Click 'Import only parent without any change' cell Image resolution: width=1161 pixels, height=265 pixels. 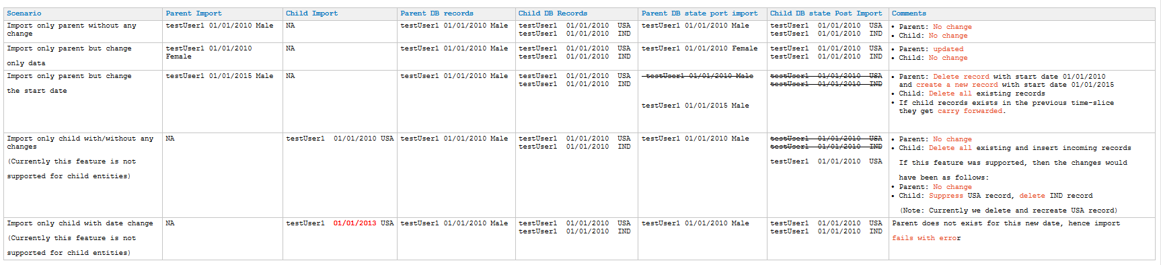pyautogui.click(x=83, y=32)
